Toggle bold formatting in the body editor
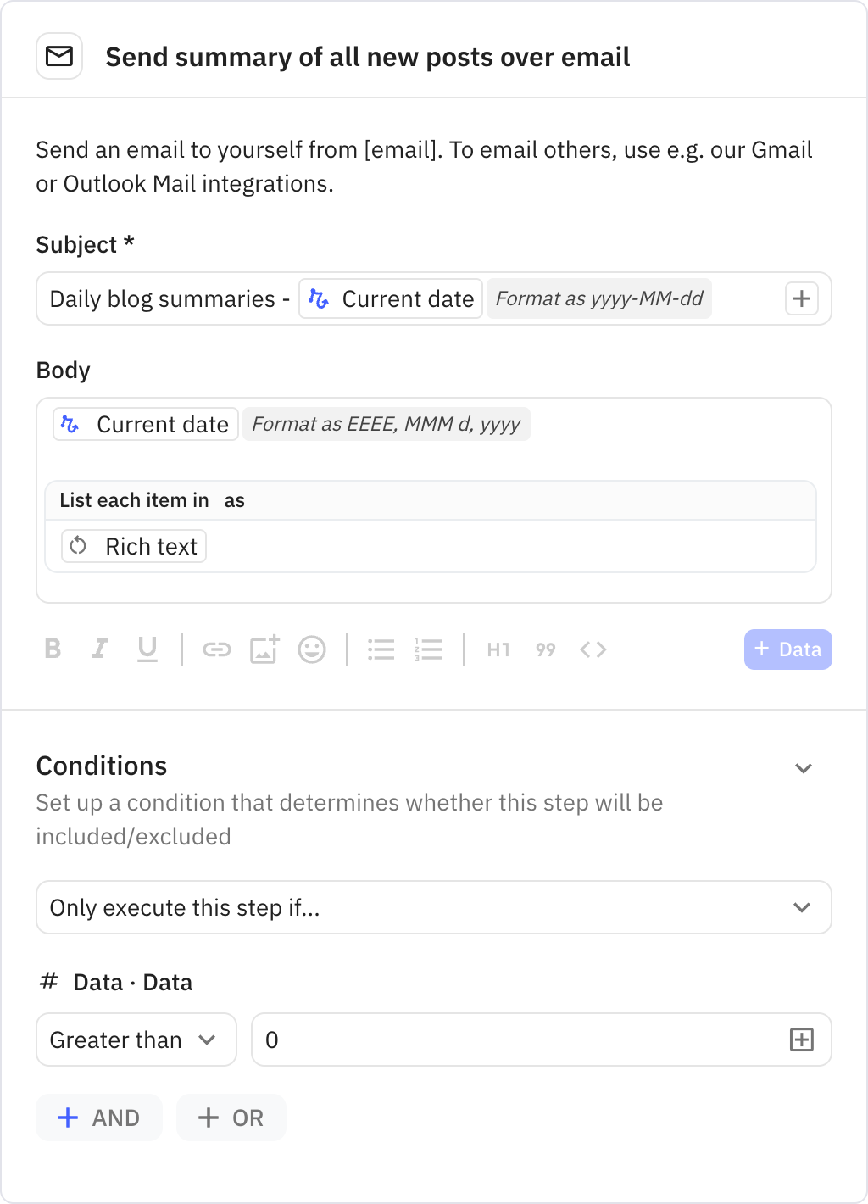Viewport: 868px width, 1204px height. (x=53, y=649)
